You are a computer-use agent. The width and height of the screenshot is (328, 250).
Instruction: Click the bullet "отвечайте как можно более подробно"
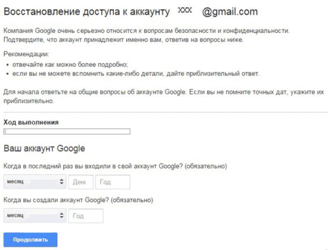[x=70, y=64]
